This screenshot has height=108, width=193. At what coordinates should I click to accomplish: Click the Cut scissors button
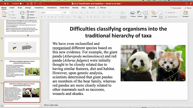pyautogui.click(x=11, y=12)
